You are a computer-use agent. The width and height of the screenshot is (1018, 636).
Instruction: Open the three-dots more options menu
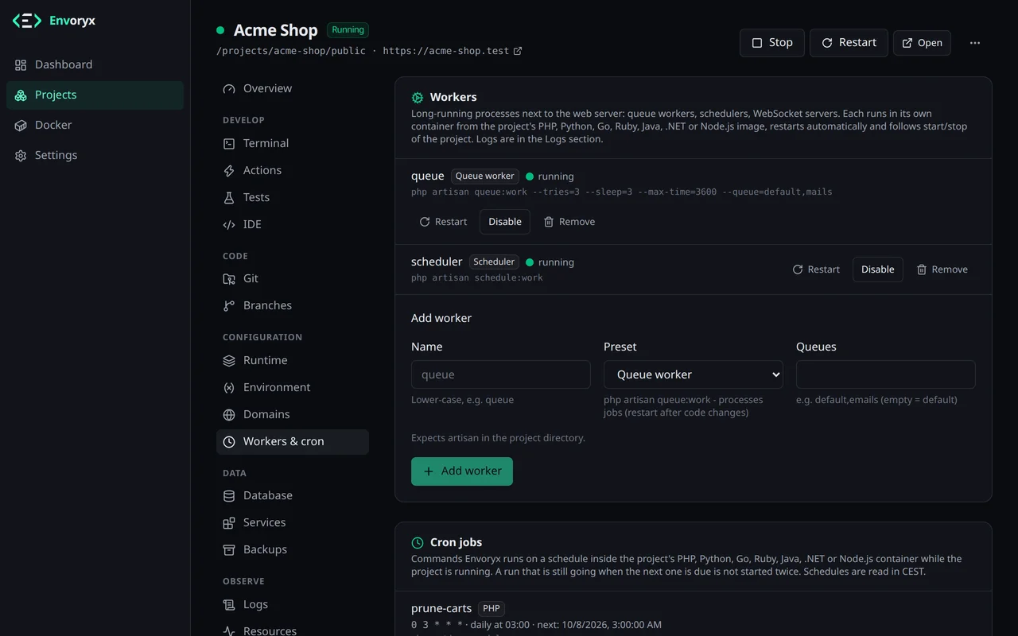click(975, 43)
